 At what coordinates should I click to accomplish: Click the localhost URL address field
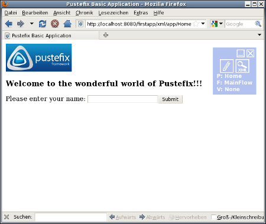click(x=139, y=24)
